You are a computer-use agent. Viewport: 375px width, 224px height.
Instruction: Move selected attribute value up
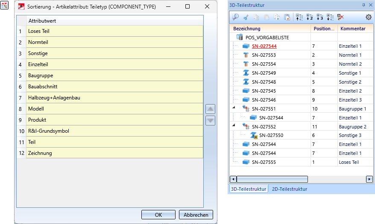[210, 109]
